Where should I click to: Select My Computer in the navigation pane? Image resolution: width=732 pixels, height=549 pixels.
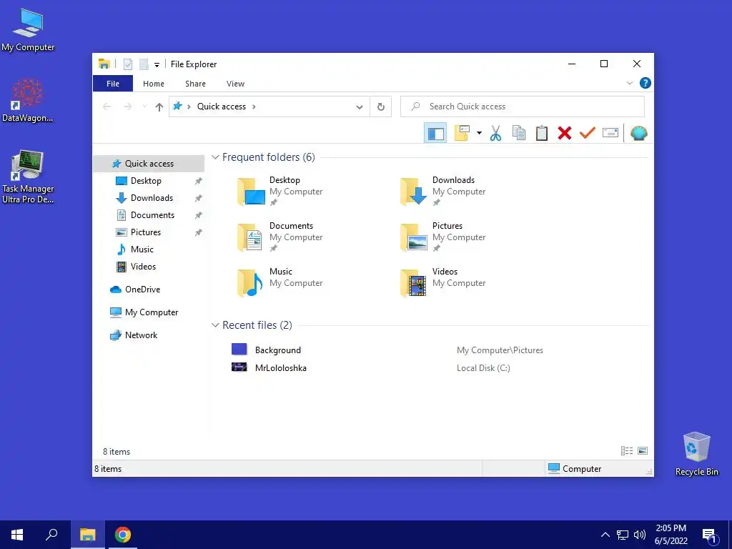(152, 312)
